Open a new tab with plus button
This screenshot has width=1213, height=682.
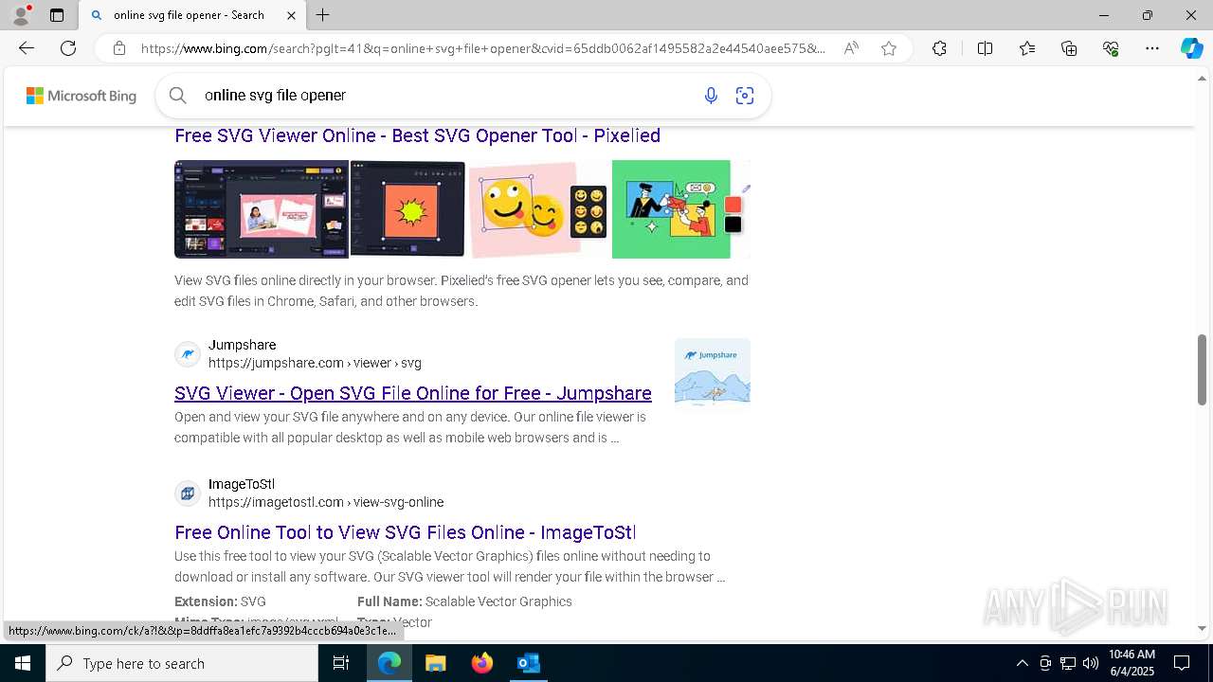coord(323,15)
